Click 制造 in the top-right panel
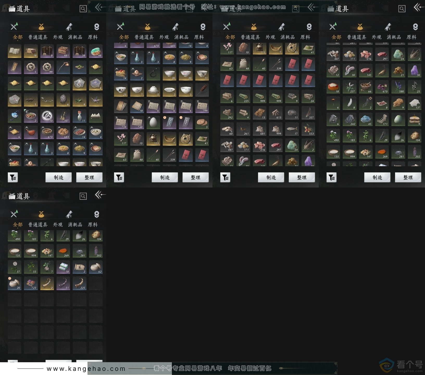 click(x=377, y=177)
